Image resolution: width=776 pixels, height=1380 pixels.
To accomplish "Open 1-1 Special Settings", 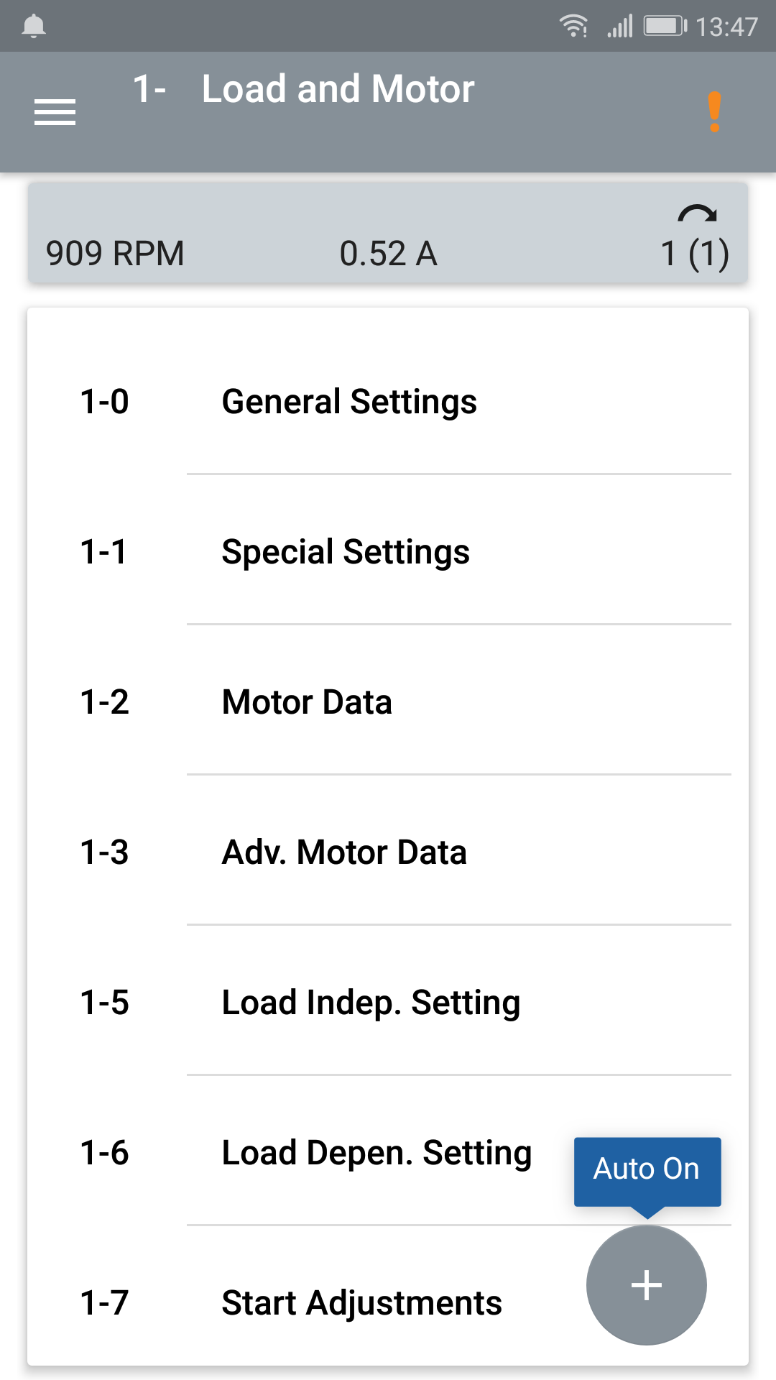I will point(388,552).
